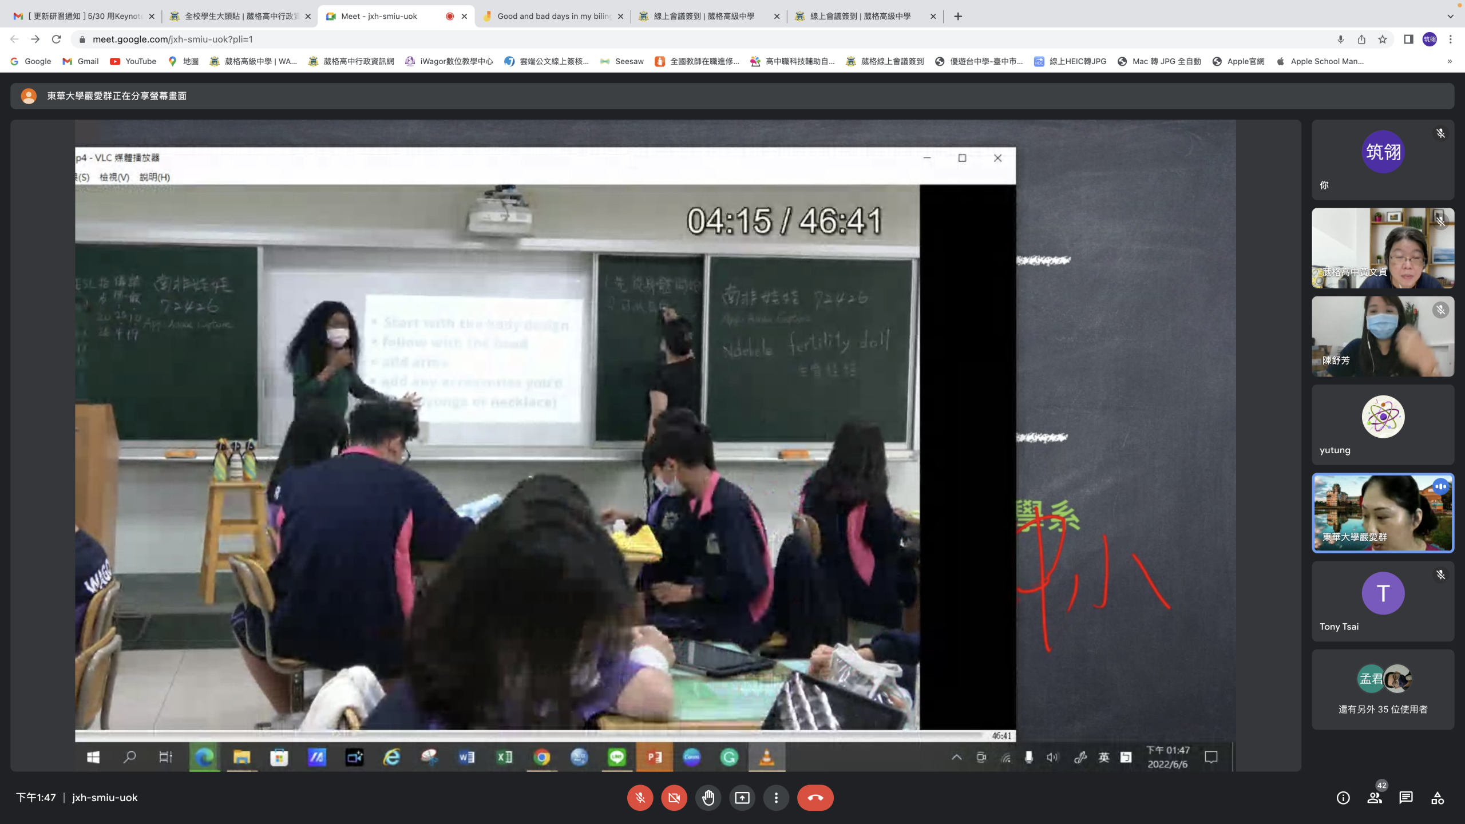This screenshot has height=824, width=1465.
Task: Switch to Good and bad days tab
Action: 553,16
